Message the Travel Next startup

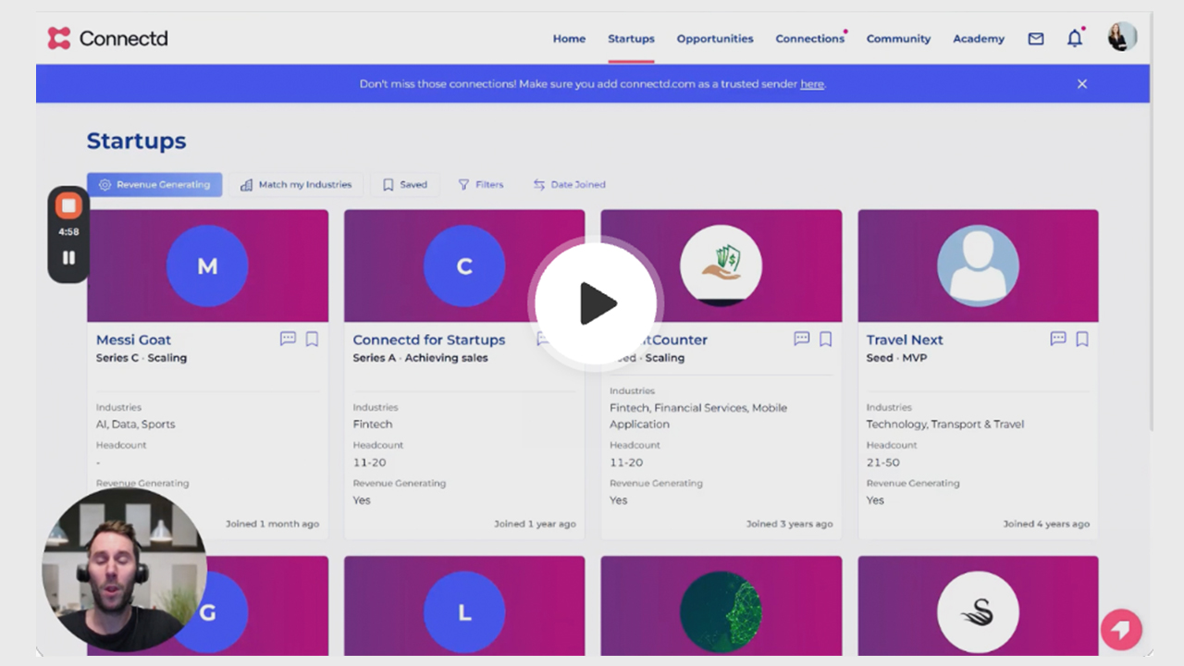(x=1058, y=339)
